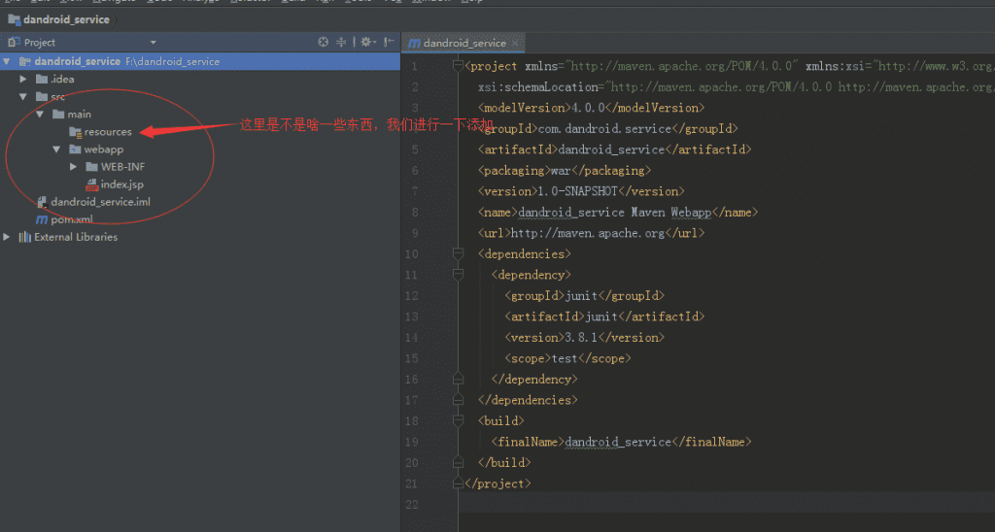The height and width of the screenshot is (532, 995).
Task: Switch to the dandroid_service editor tab
Action: 463,43
